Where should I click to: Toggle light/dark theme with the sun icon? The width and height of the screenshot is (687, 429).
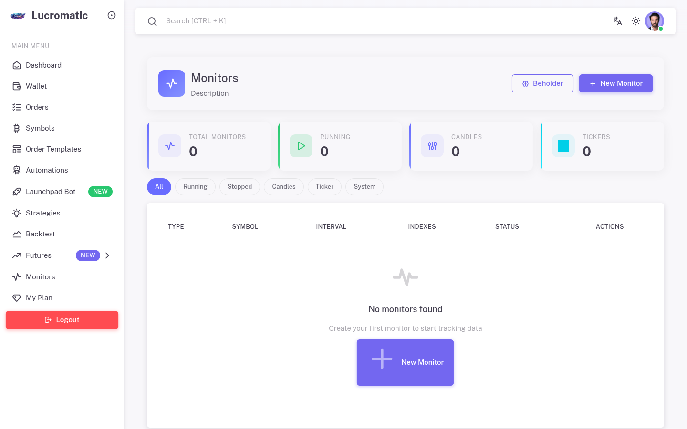pyautogui.click(x=636, y=21)
